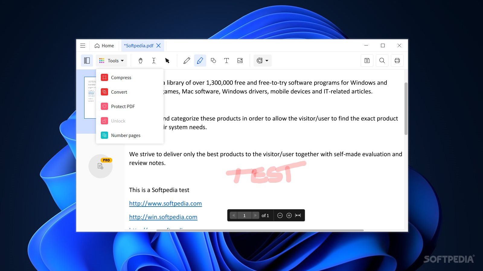This screenshot has width=483, height=271.
Task: Select the Add Text tool
Action: point(227,61)
